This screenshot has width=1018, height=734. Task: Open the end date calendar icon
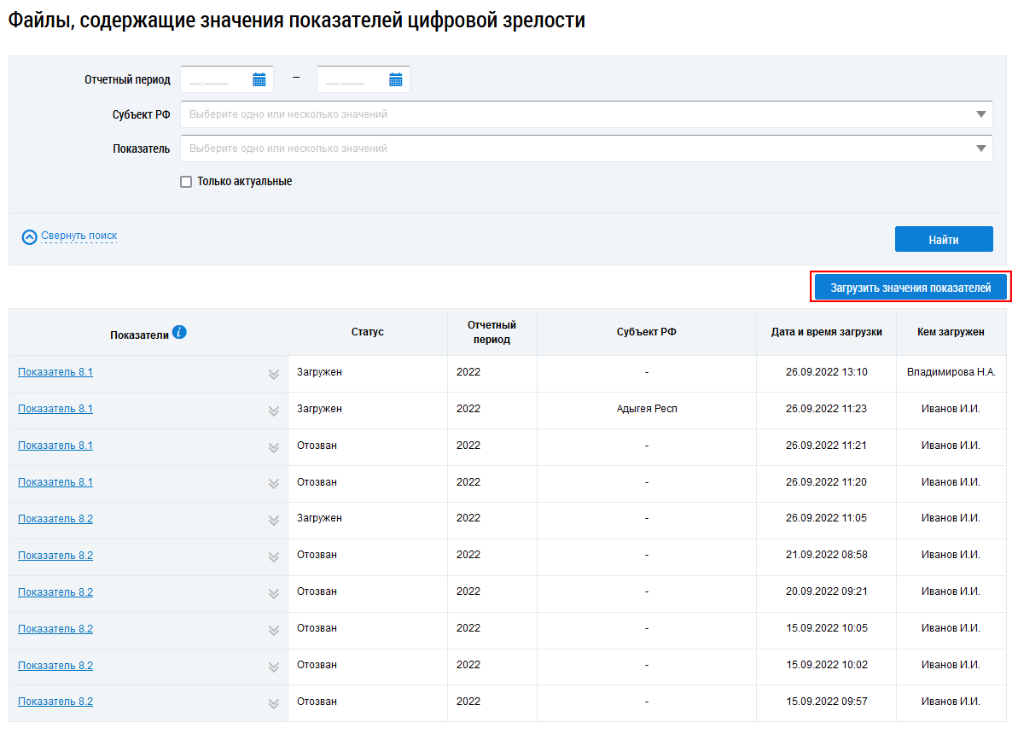395,79
